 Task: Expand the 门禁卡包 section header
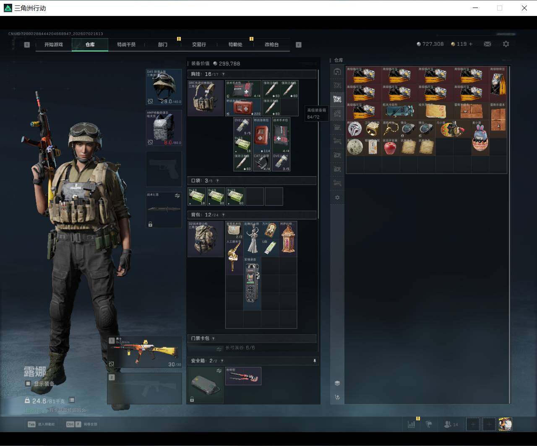click(252, 338)
